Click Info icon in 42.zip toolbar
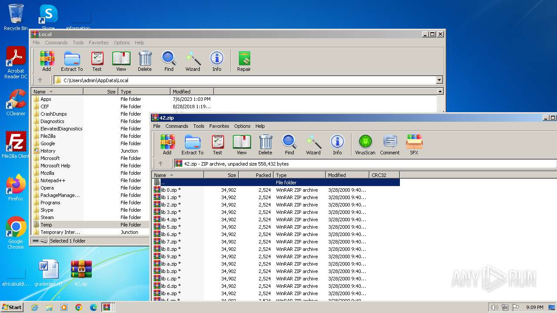Screen dimensions: 557x313 (x=337, y=144)
